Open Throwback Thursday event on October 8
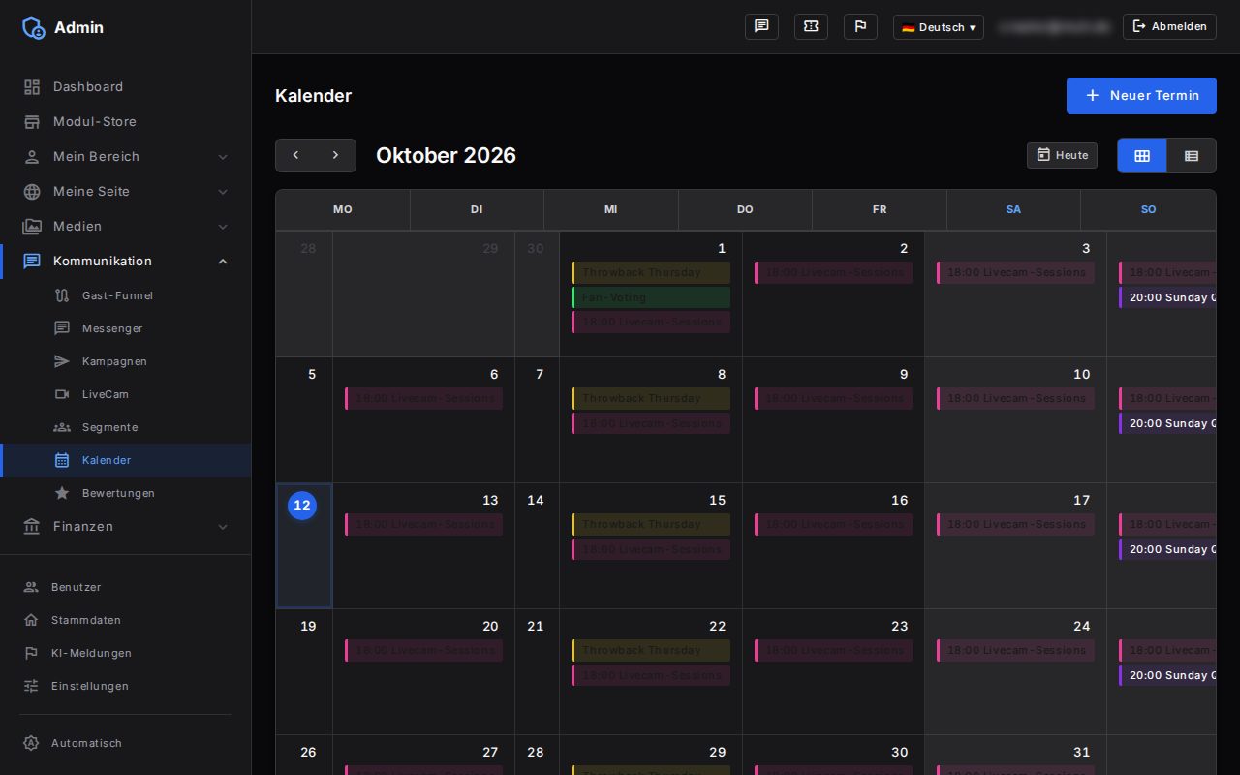 [x=651, y=398]
